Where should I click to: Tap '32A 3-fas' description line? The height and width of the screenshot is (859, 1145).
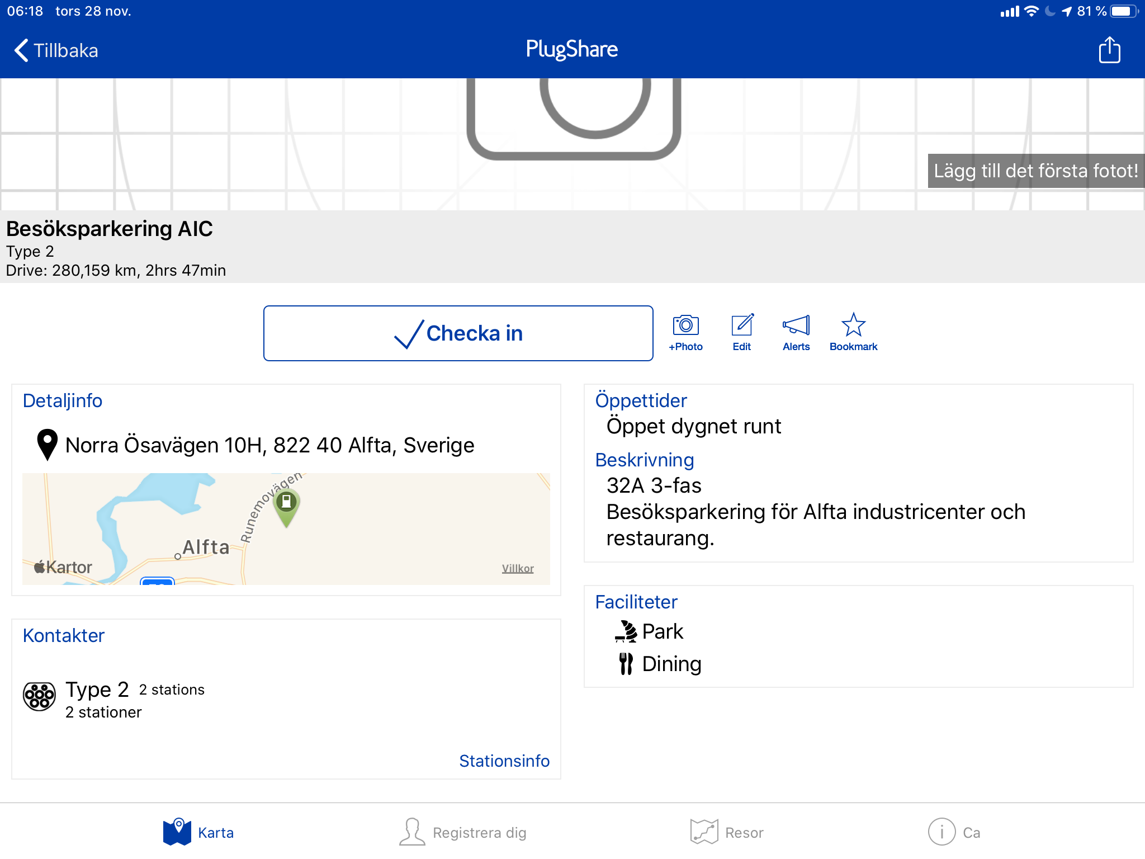point(654,485)
